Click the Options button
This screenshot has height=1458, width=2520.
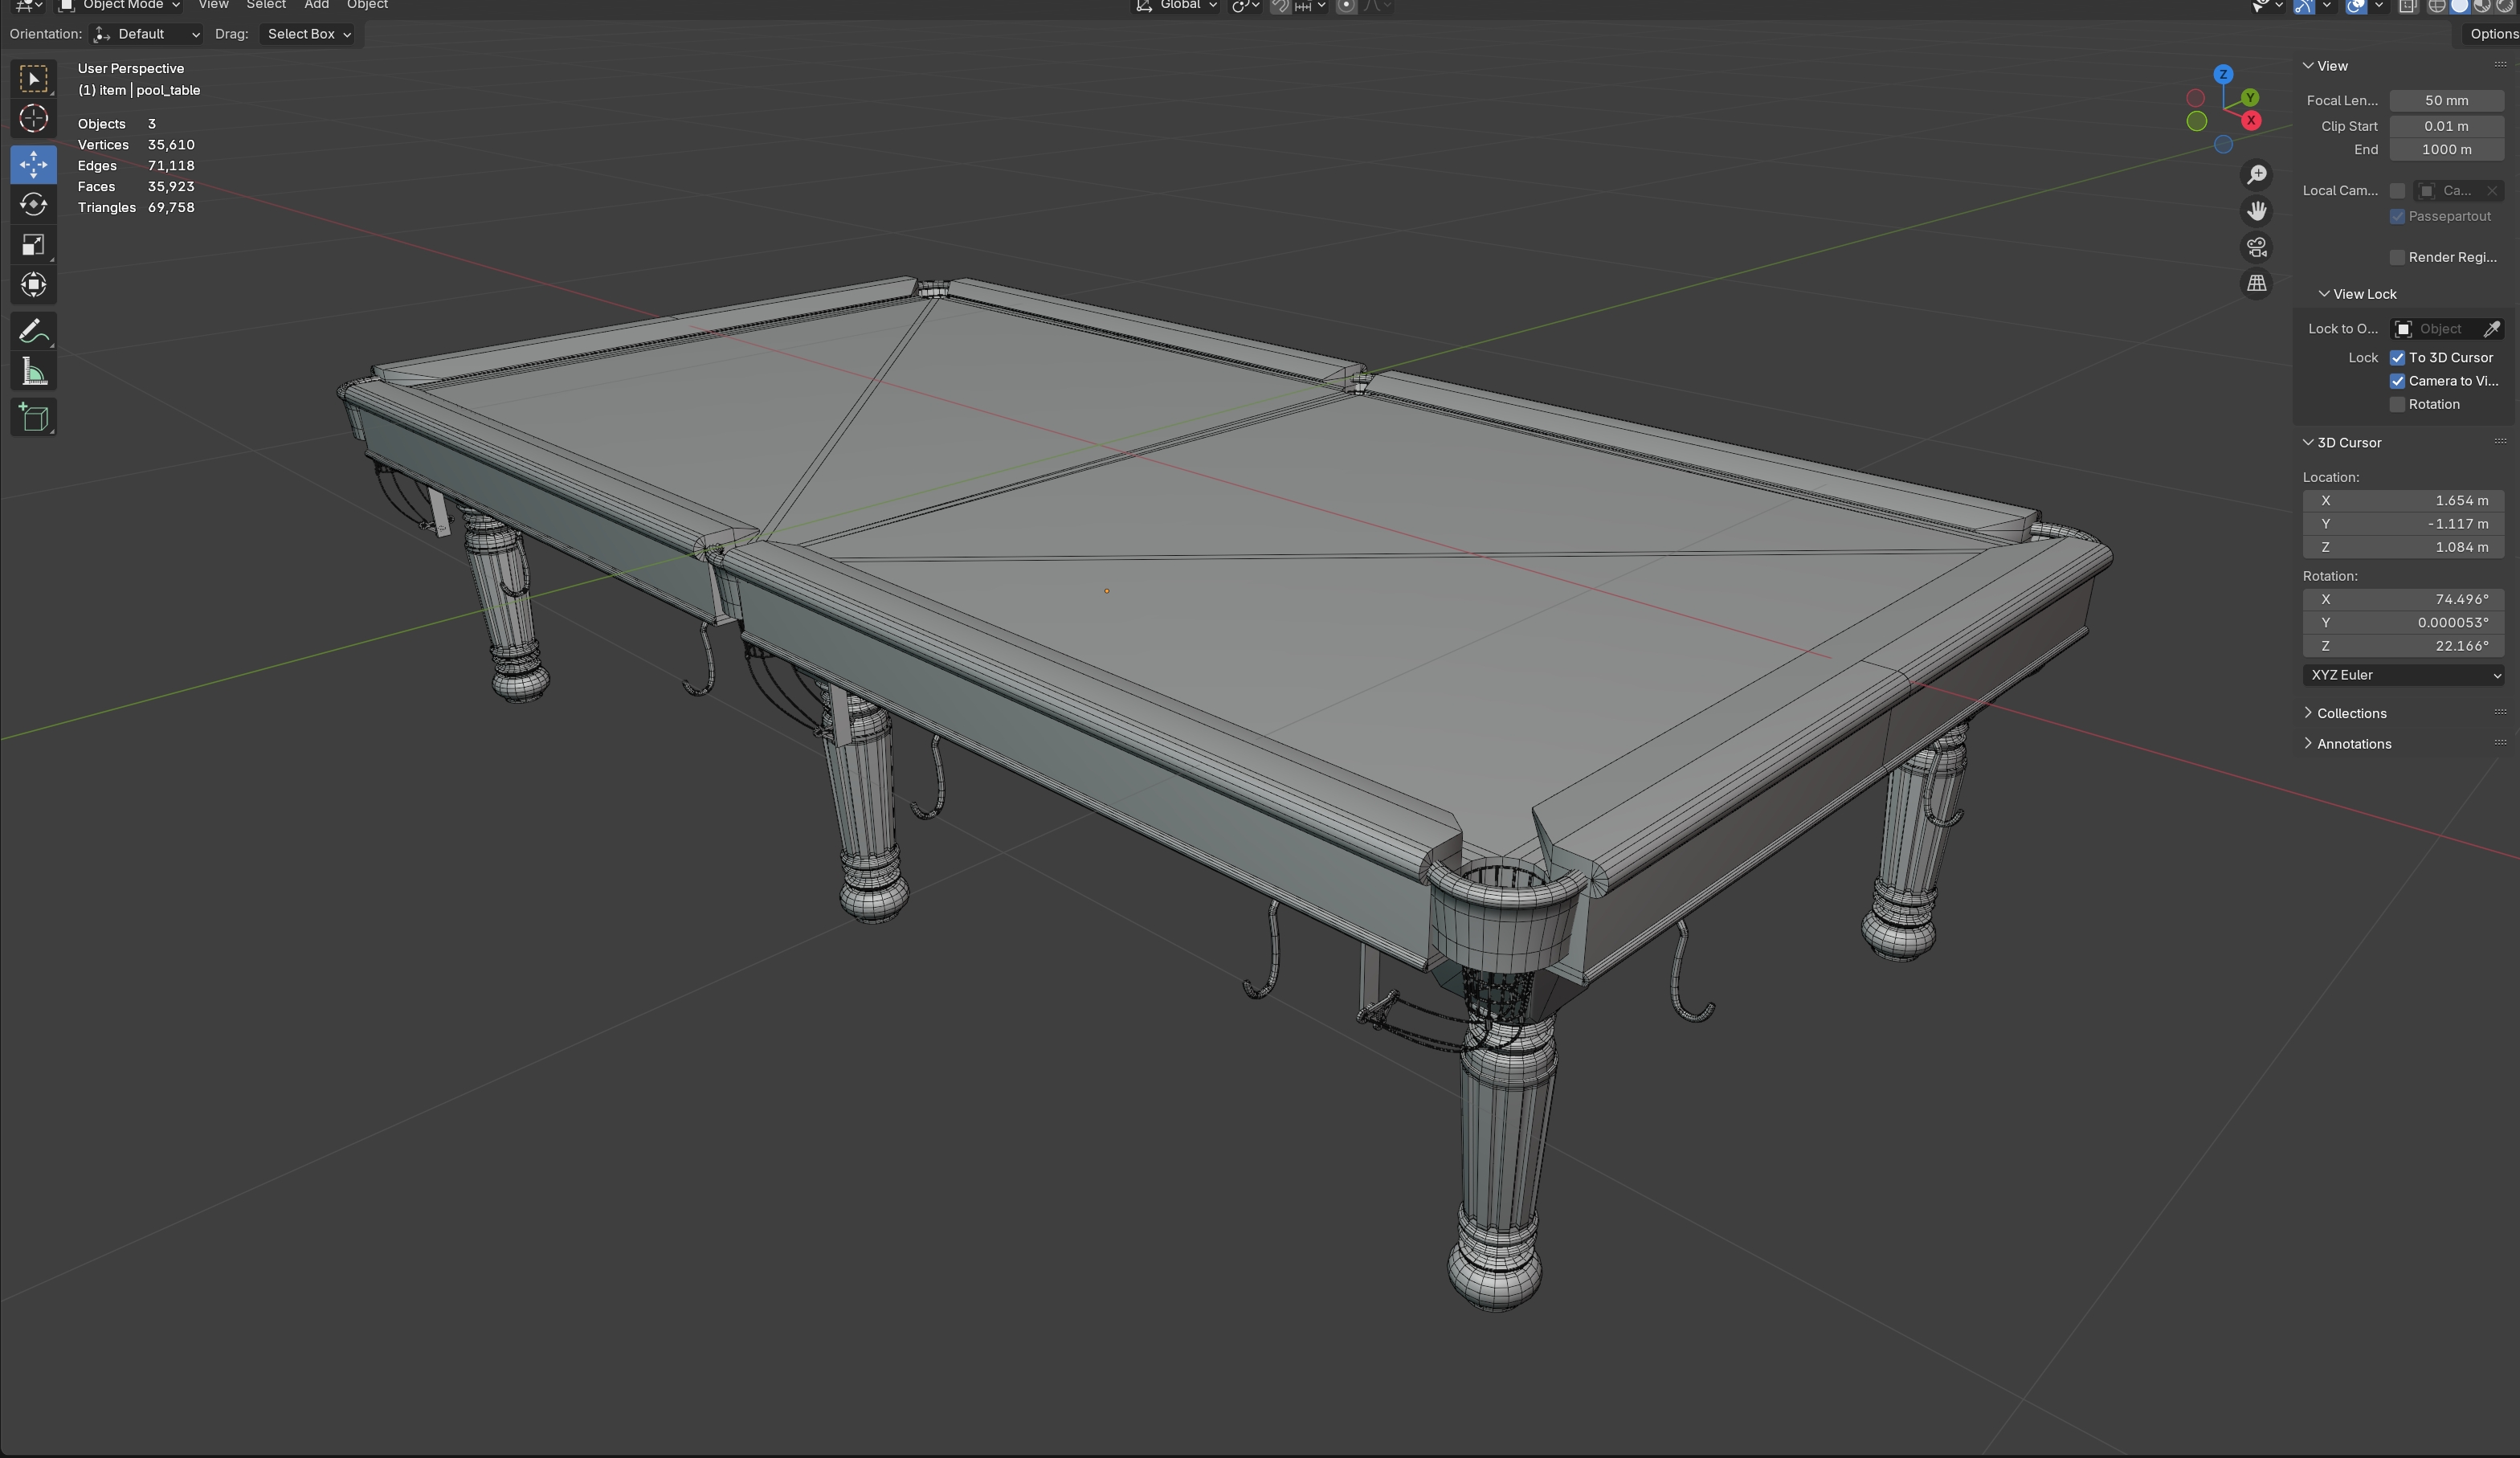2492,34
